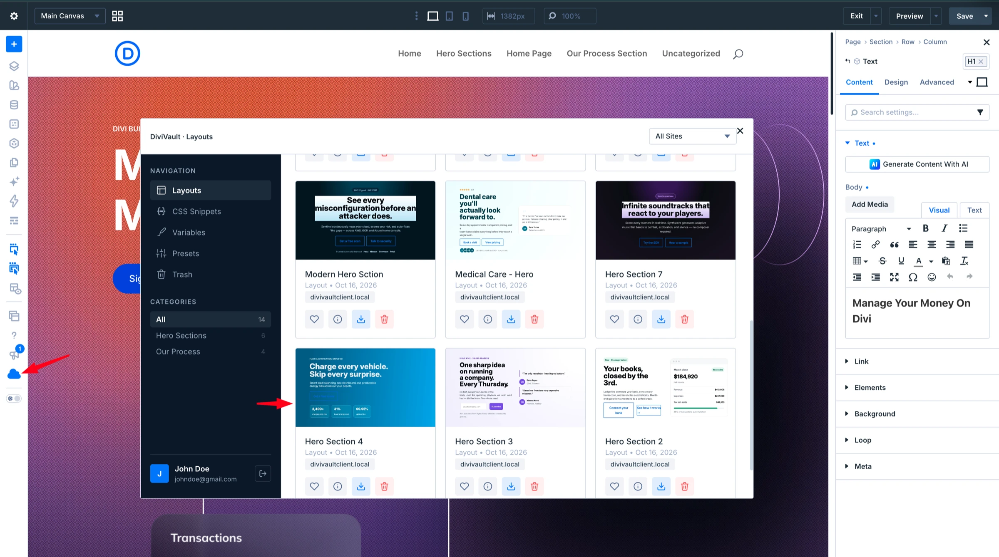Switch to desktop view icon

(432, 16)
